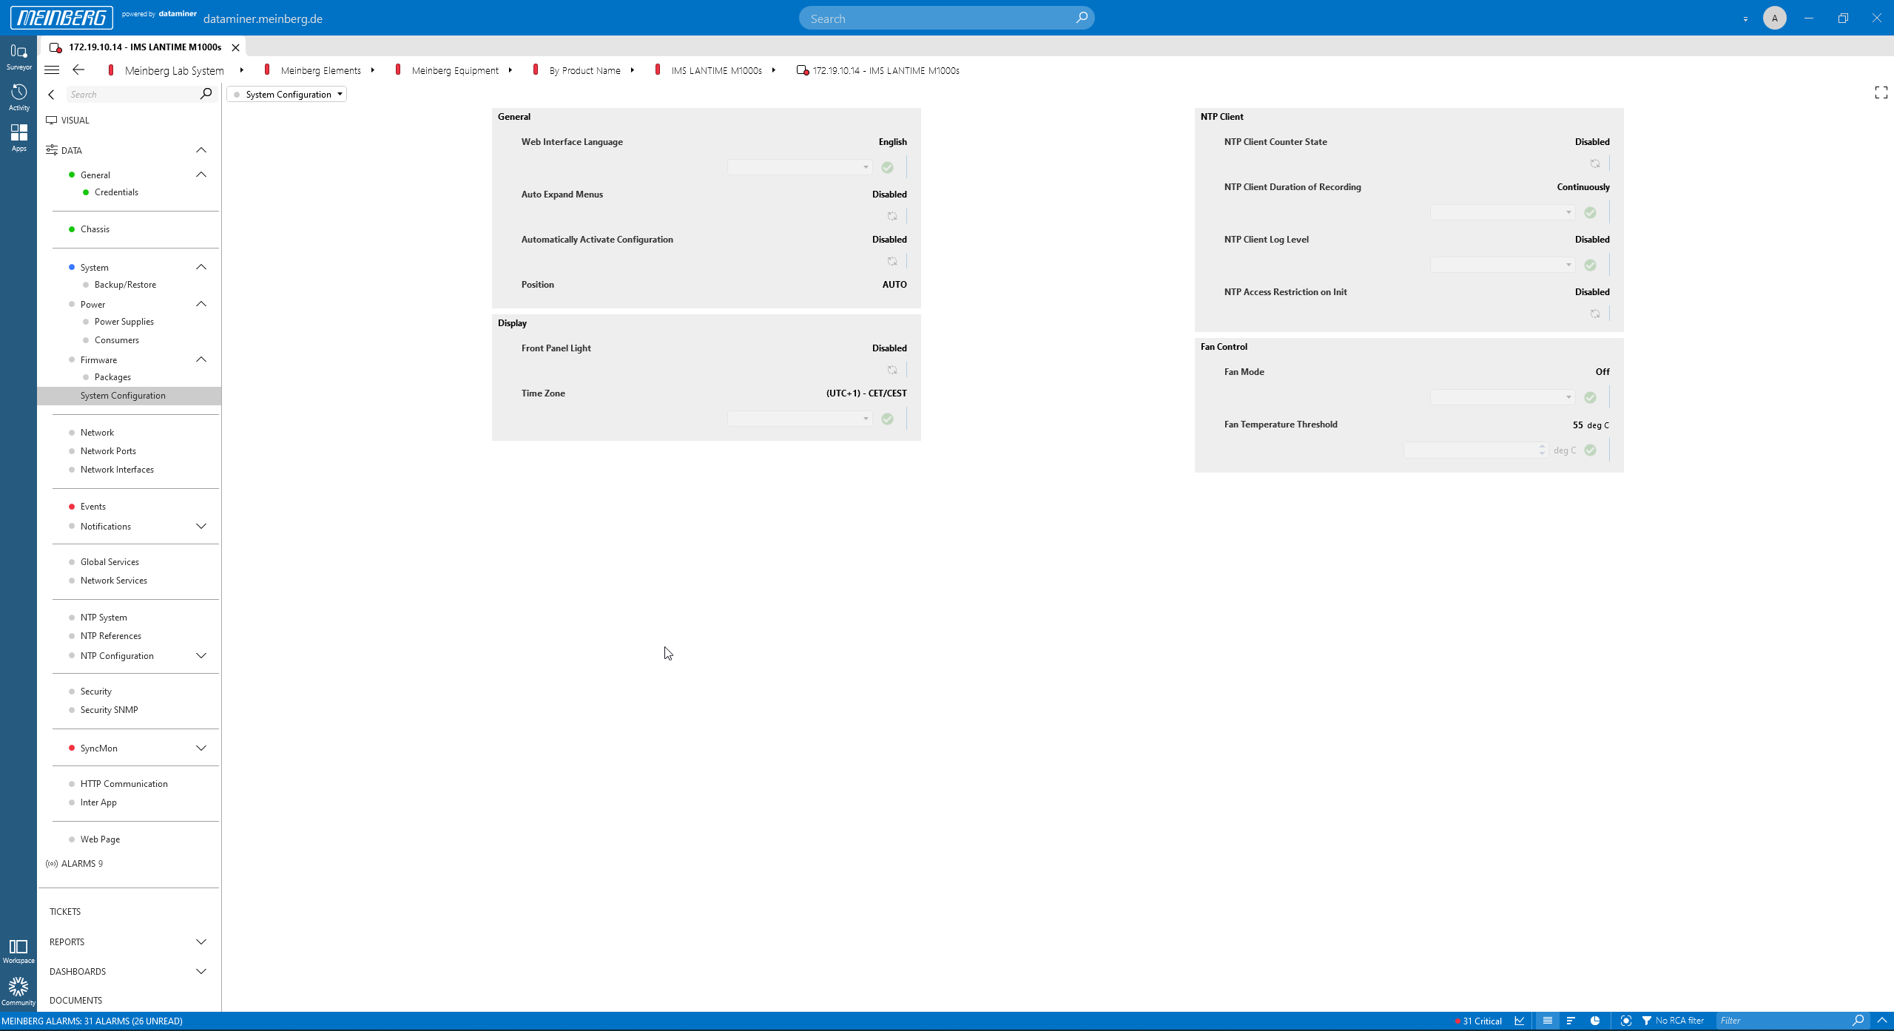This screenshot has height=1031, width=1894.
Task: Click Fan Temperature Threshold stepper arrows
Action: click(x=1542, y=450)
